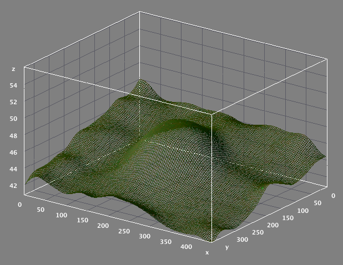The width and height of the screenshot is (343, 265).
Task: Click the x axis label
Action: 207,253
